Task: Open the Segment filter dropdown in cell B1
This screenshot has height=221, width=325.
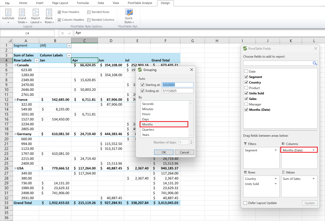Action: pyautogui.click(x=69, y=46)
